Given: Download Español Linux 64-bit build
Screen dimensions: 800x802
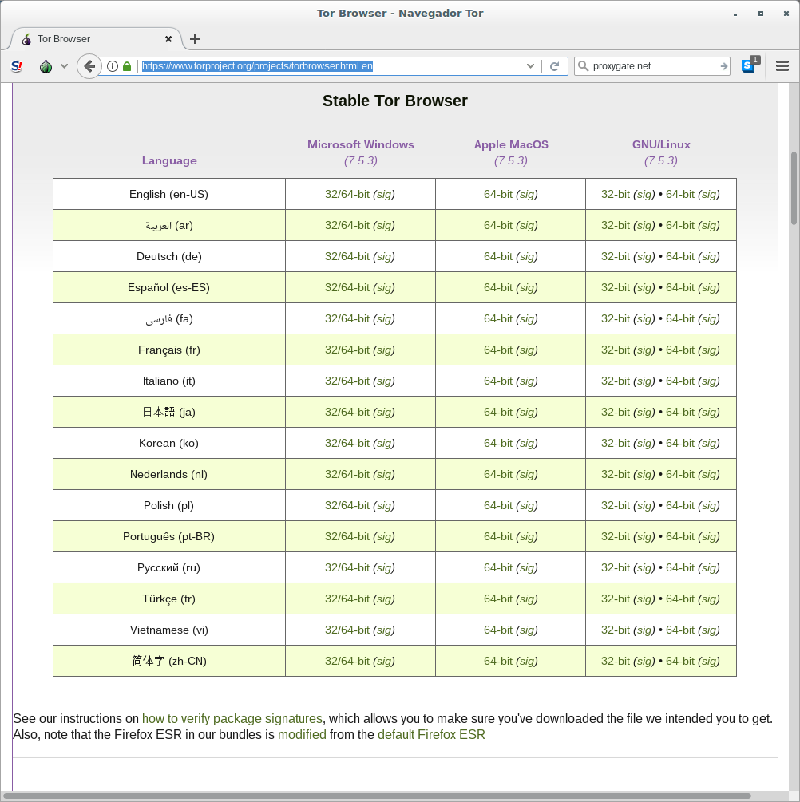Looking at the screenshot, I should tap(680, 288).
